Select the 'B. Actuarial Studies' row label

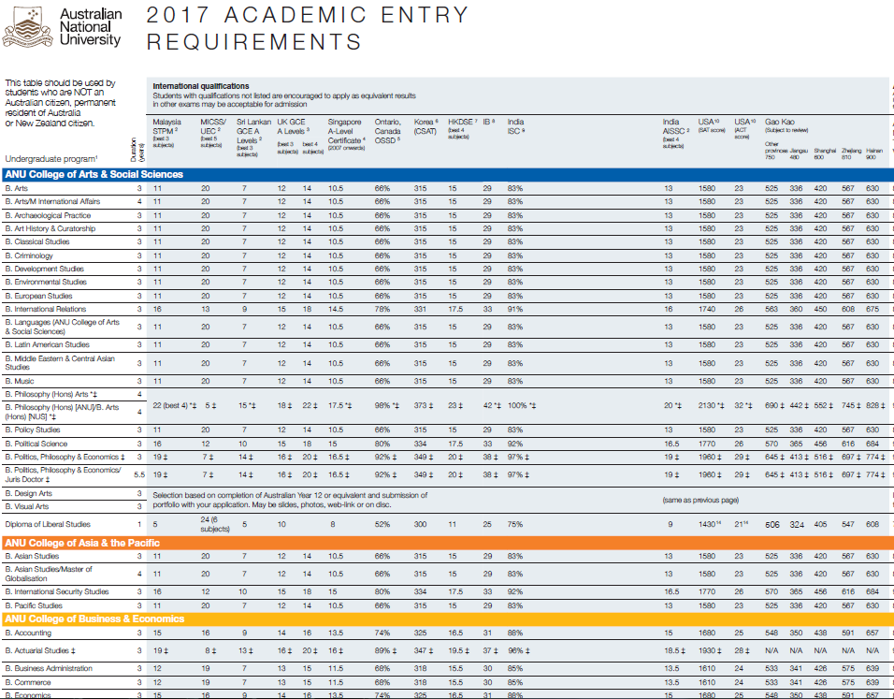click(x=40, y=650)
